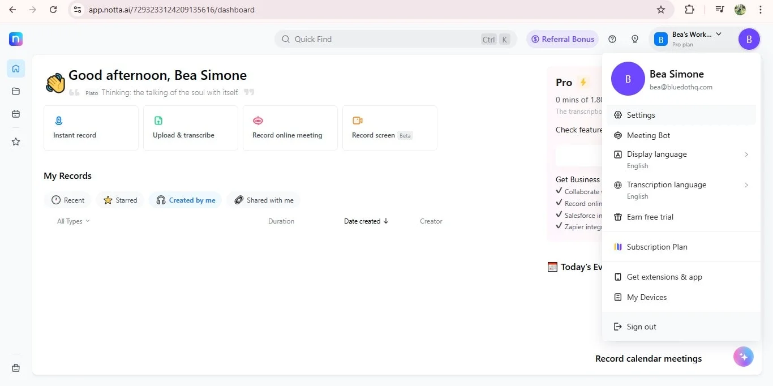This screenshot has height=386, width=773.
Task: Open the AI sparkle assistant button
Action: (x=744, y=357)
